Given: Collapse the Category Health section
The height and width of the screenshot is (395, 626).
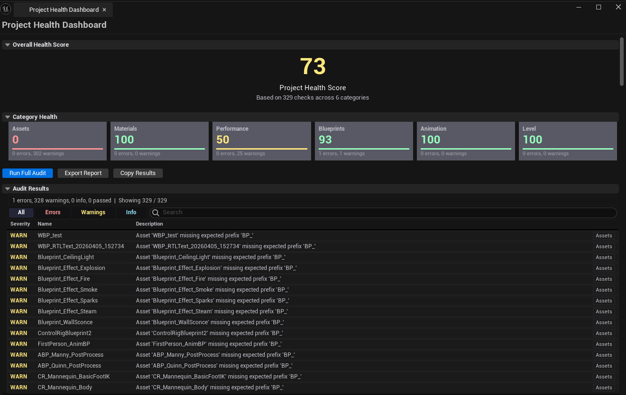Looking at the screenshot, I should tap(8, 117).
